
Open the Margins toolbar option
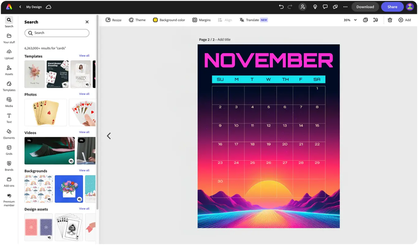coord(202,20)
